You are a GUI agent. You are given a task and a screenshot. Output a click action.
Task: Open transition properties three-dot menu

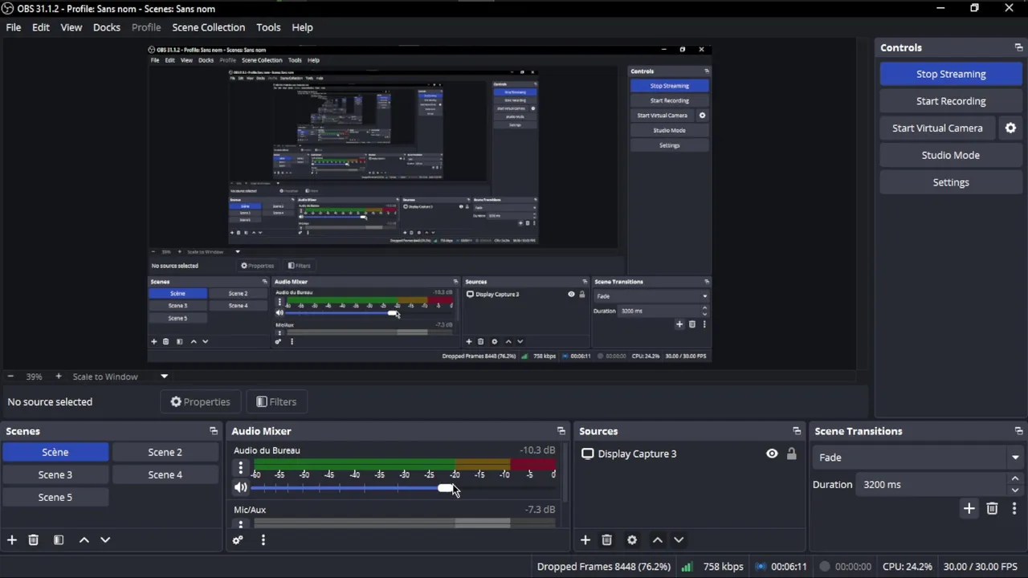[1014, 509]
